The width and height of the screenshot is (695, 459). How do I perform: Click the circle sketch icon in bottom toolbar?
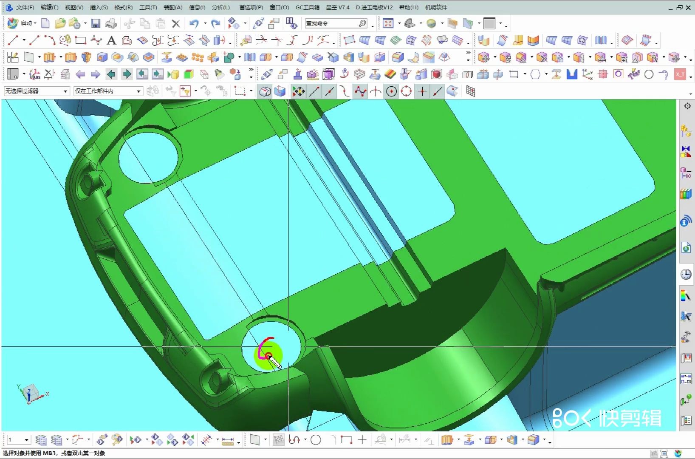point(316,440)
